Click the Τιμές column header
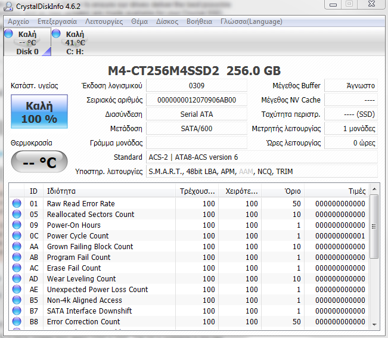 point(337,191)
